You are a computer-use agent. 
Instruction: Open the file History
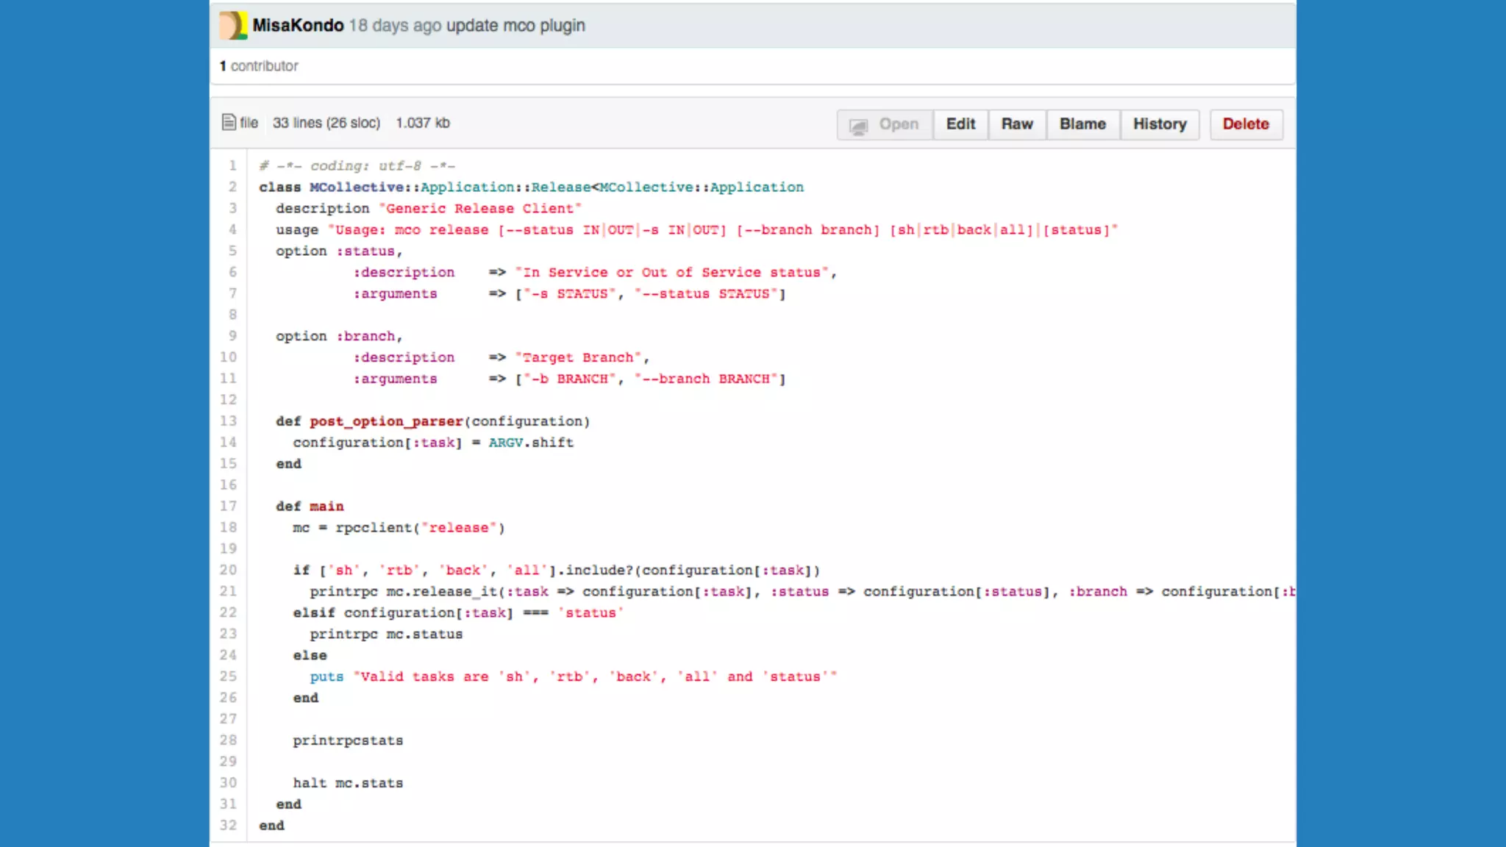coord(1160,124)
